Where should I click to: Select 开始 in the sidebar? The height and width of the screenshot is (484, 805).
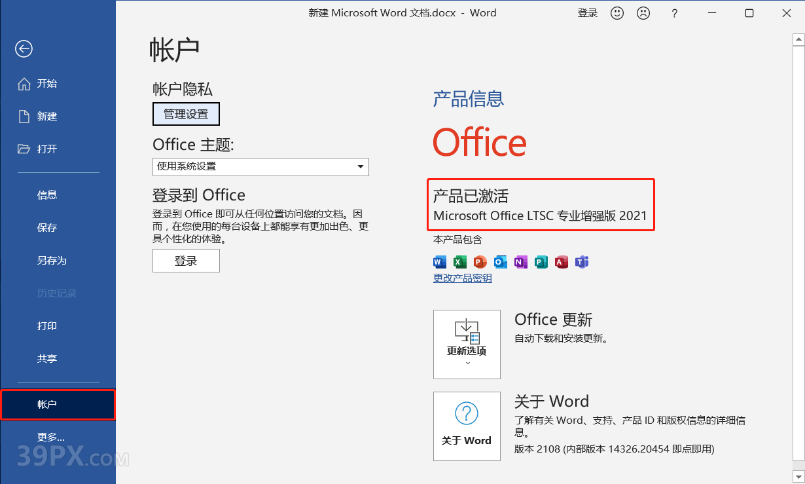tap(58, 84)
